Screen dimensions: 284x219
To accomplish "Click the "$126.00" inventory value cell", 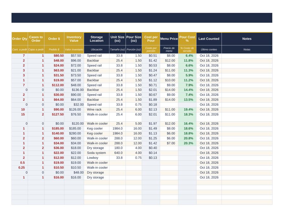I will (74, 110).
